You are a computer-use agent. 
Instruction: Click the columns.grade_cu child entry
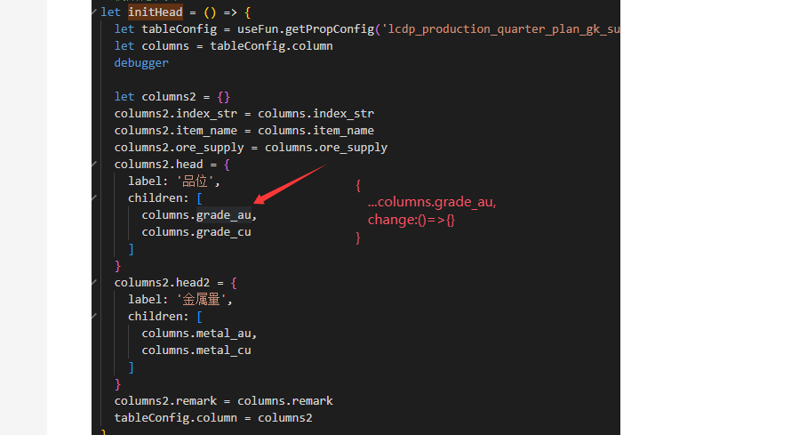196,232
